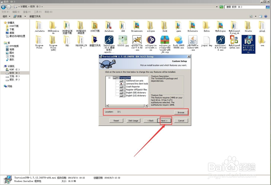
Task: Open the 360Downloads folder
Action: (53, 27)
